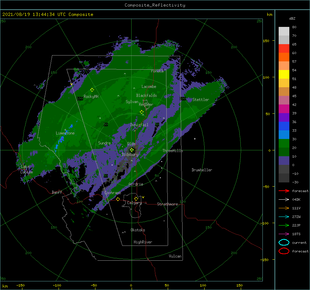Screen dimensions: 310x290
Task: Pick the magenta 39-42 dBZ swatch
Action: tap(284, 109)
